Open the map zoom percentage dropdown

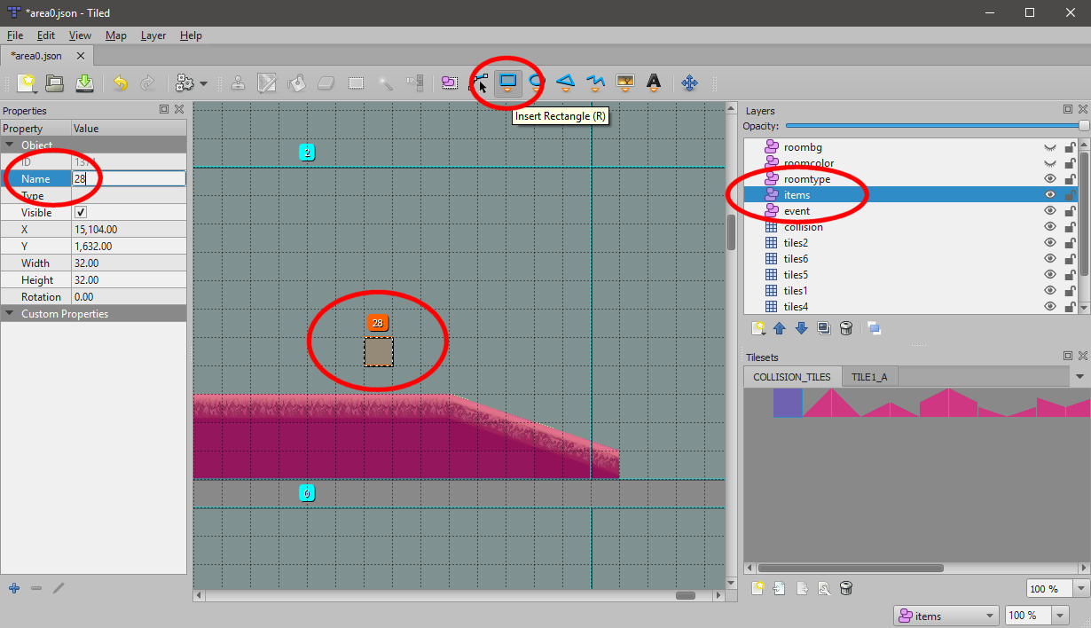pyautogui.click(x=1061, y=616)
